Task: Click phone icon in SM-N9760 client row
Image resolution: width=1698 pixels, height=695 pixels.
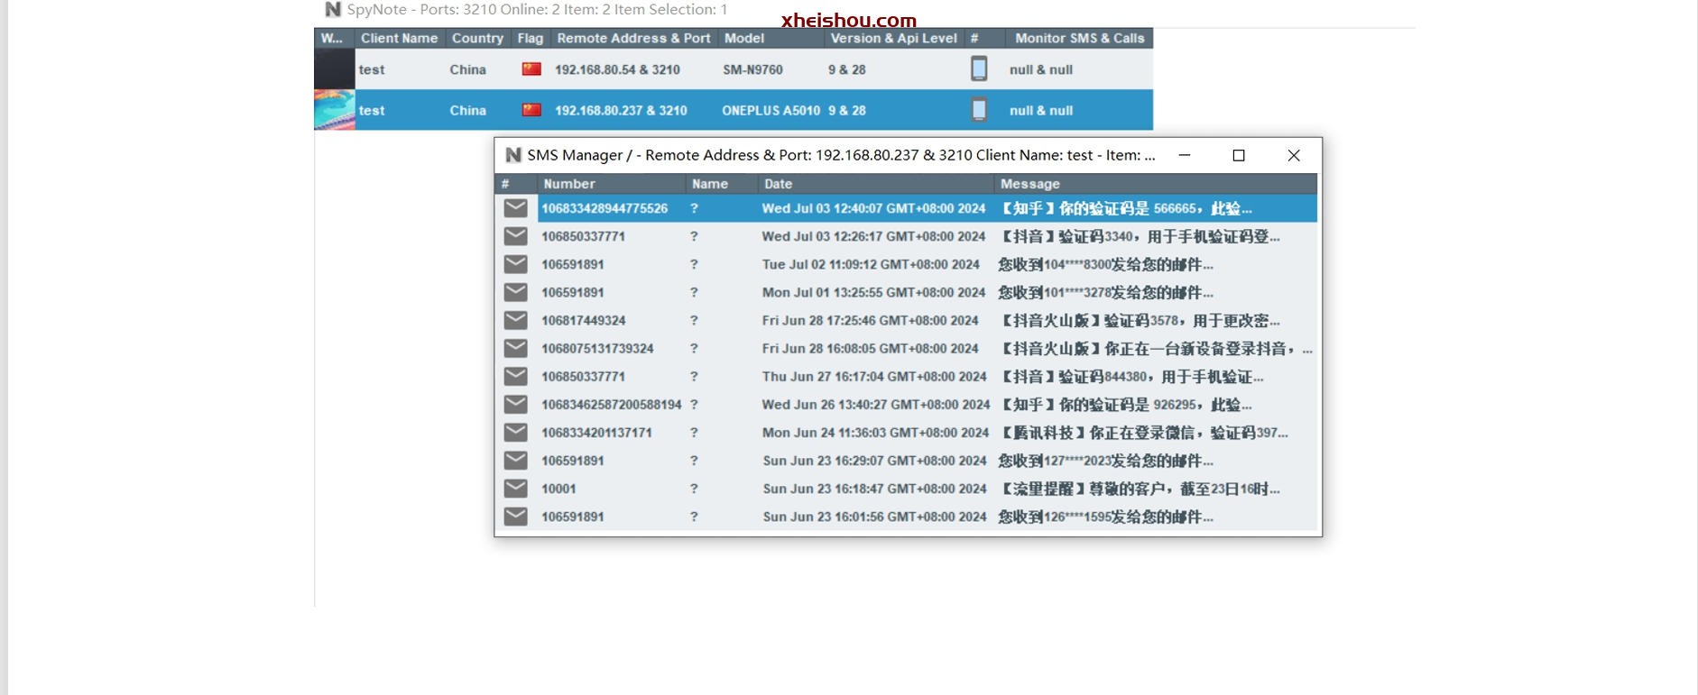Action: [979, 69]
